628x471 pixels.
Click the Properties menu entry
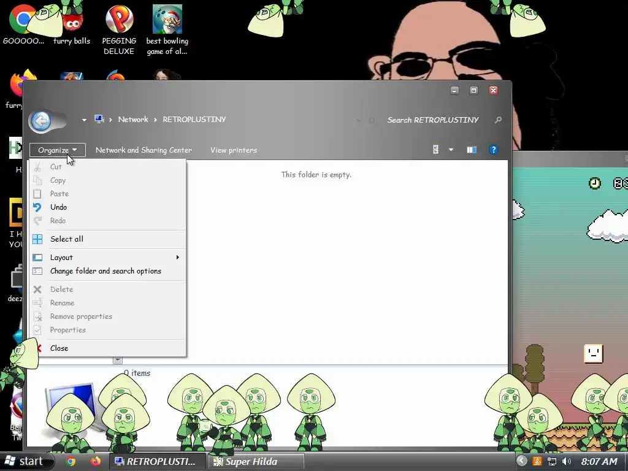coord(108,330)
